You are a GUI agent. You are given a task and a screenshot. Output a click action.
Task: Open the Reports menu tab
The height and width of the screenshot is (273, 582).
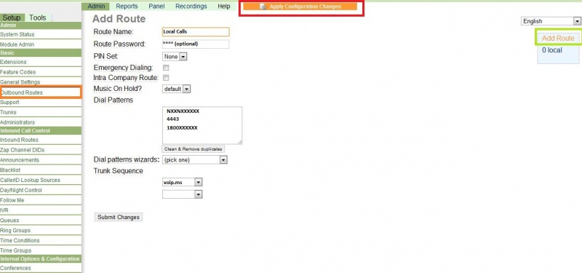click(127, 7)
